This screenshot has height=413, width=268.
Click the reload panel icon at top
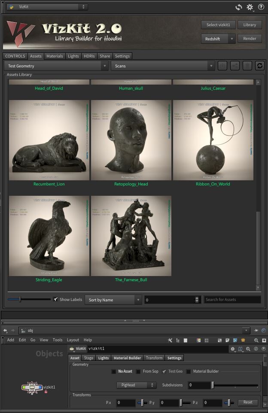pos(239,7)
